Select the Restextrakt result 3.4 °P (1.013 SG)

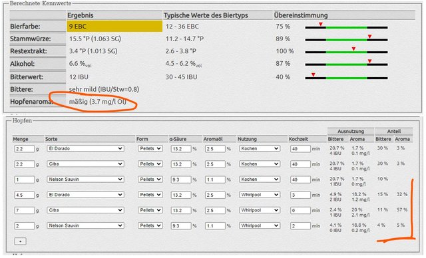pyautogui.click(x=93, y=51)
